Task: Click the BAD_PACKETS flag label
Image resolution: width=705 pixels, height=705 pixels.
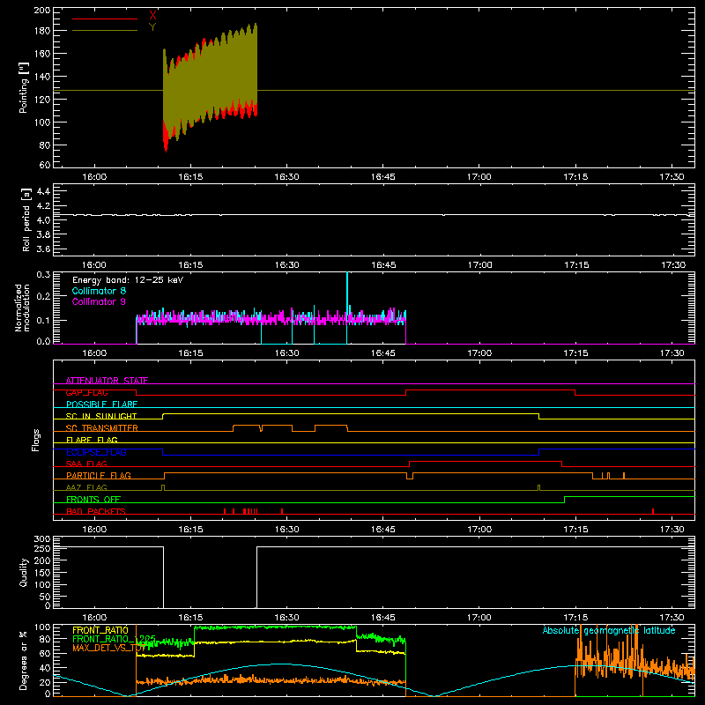Action: (96, 511)
